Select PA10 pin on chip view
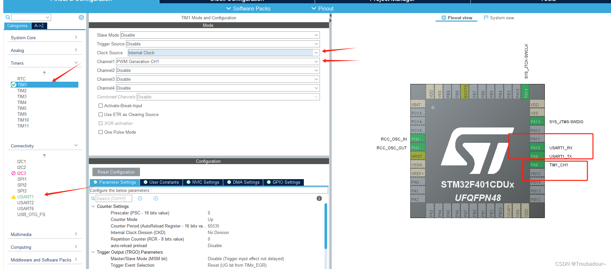Screen dimensions: 611x269 click(x=537, y=148)
